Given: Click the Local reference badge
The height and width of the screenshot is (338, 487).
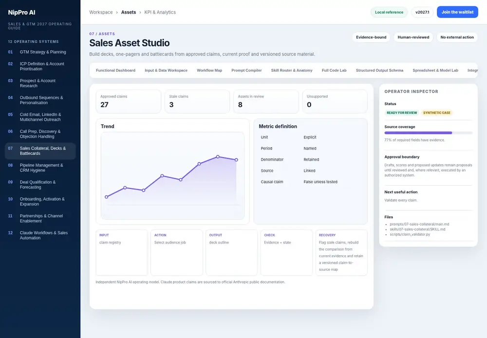Looking at the screenshot, I should pyautogui.click(x=389, y=12).
